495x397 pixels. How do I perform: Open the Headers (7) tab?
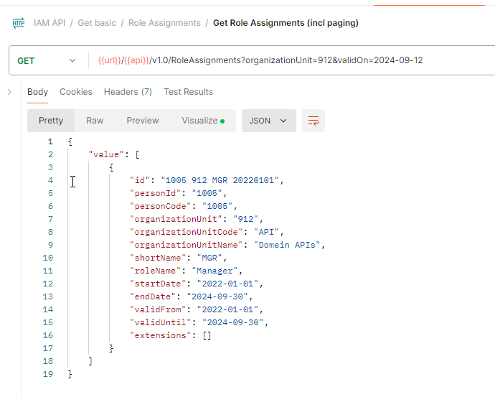click(128, 92)
